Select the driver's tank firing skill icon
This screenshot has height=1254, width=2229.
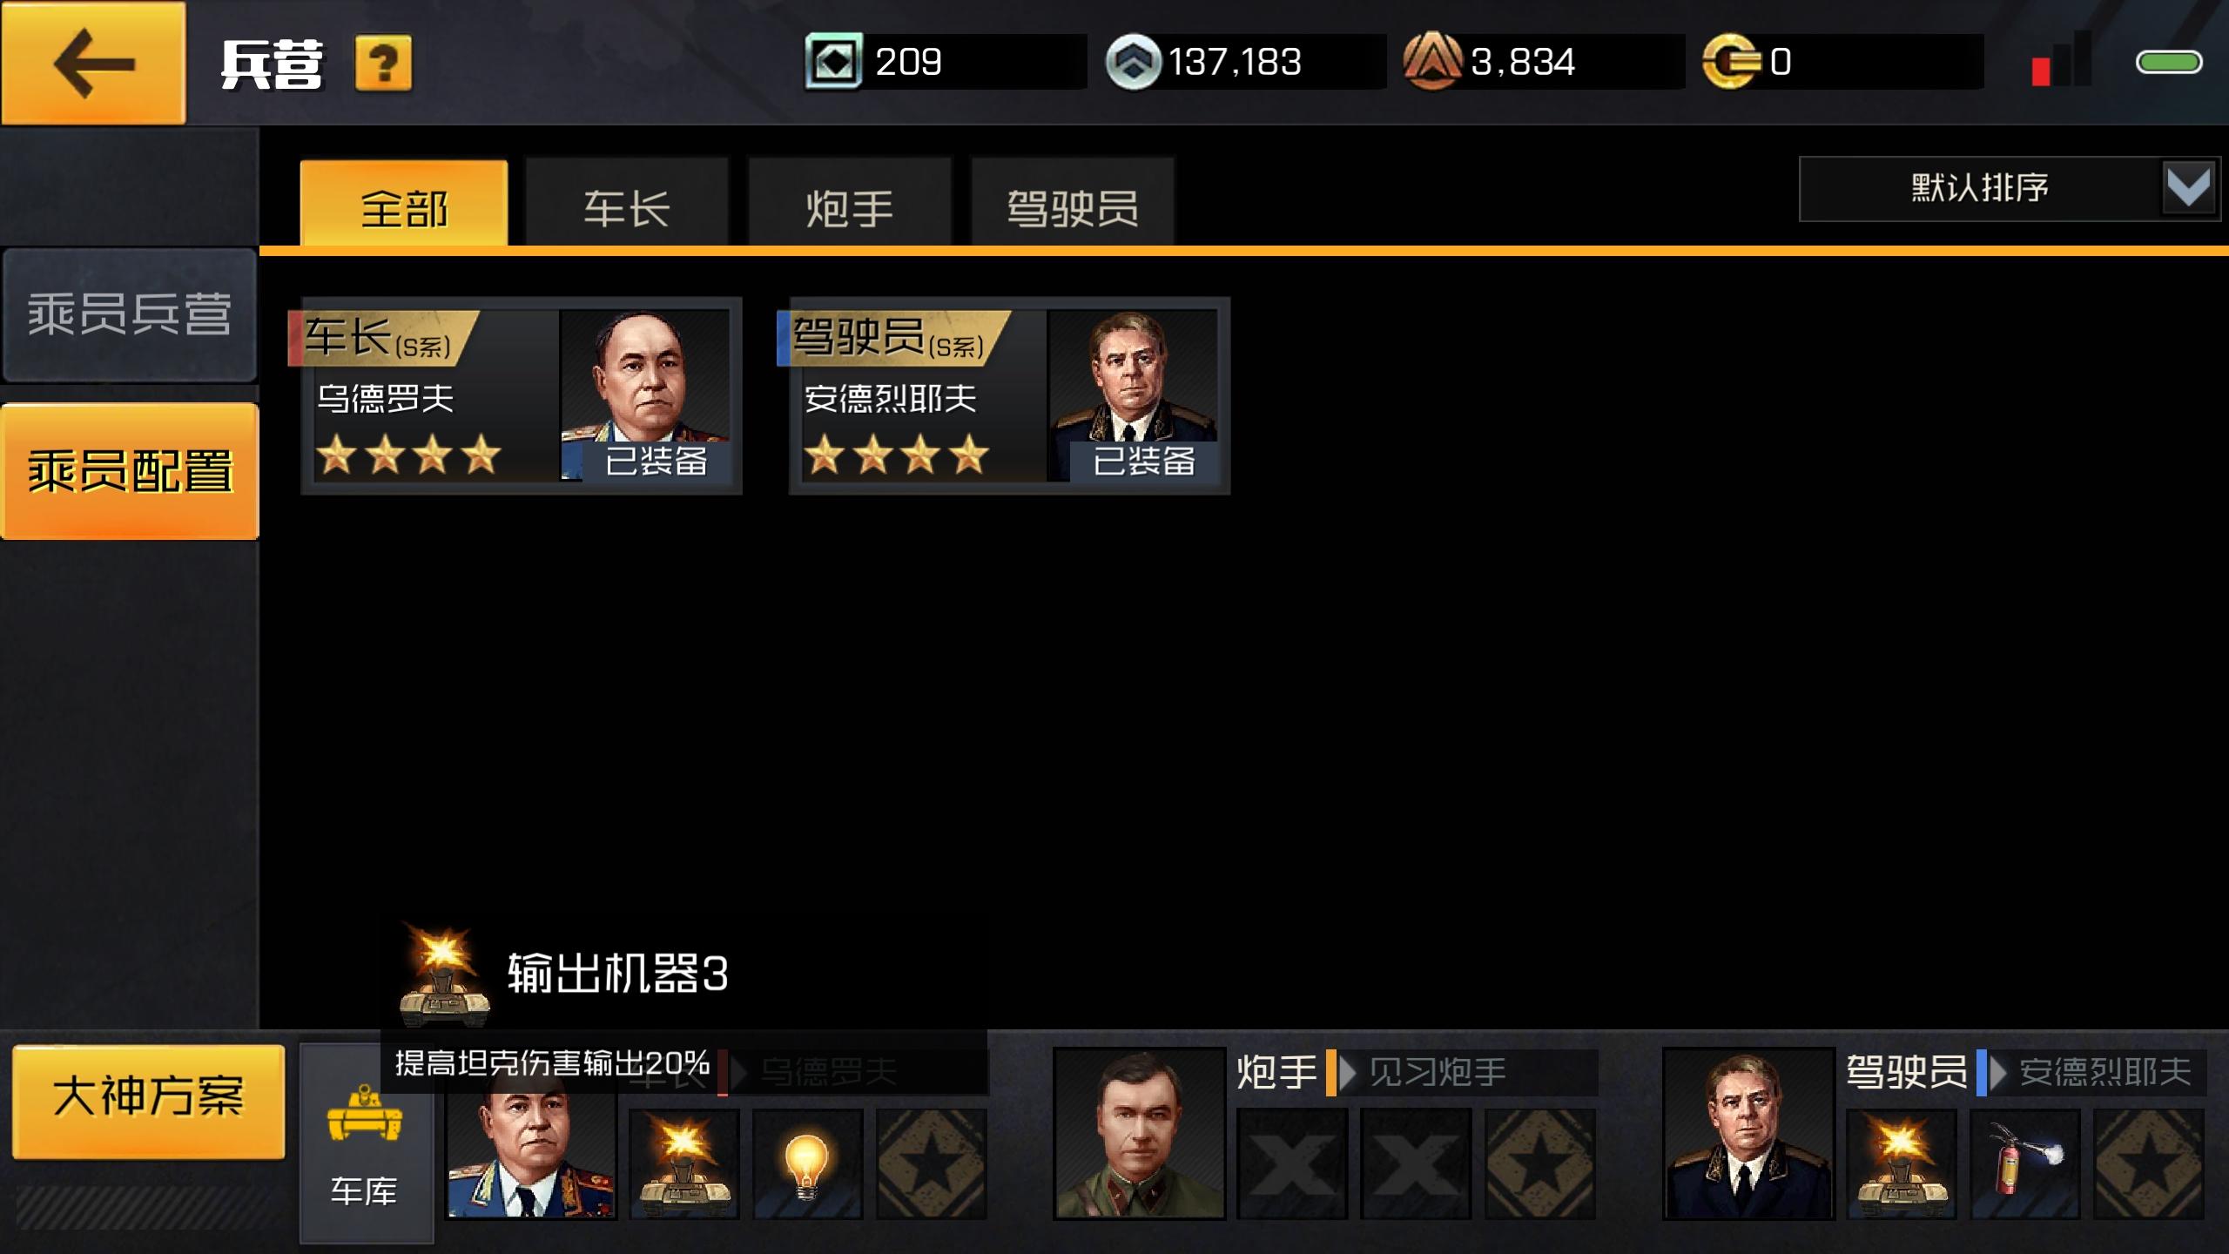tap(1902, 1163)
